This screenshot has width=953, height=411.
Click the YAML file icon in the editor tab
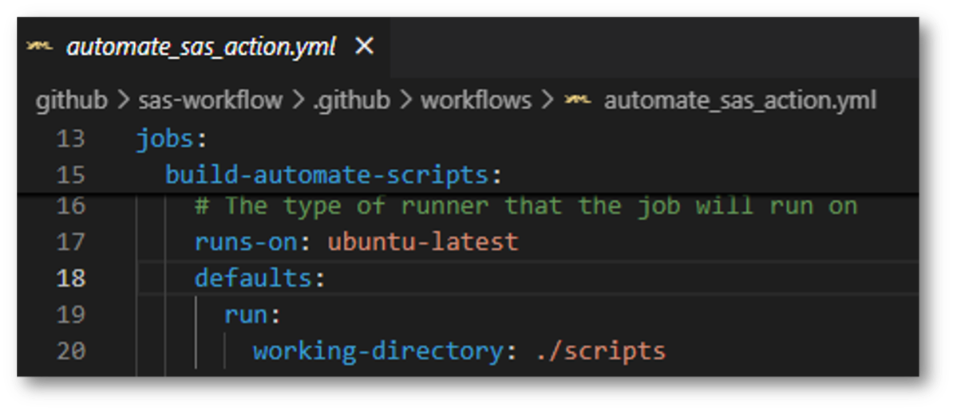point(39,47)
